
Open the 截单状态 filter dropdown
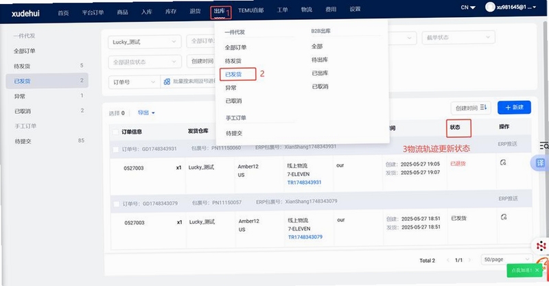pyautogui.click(x=458, y=38)
